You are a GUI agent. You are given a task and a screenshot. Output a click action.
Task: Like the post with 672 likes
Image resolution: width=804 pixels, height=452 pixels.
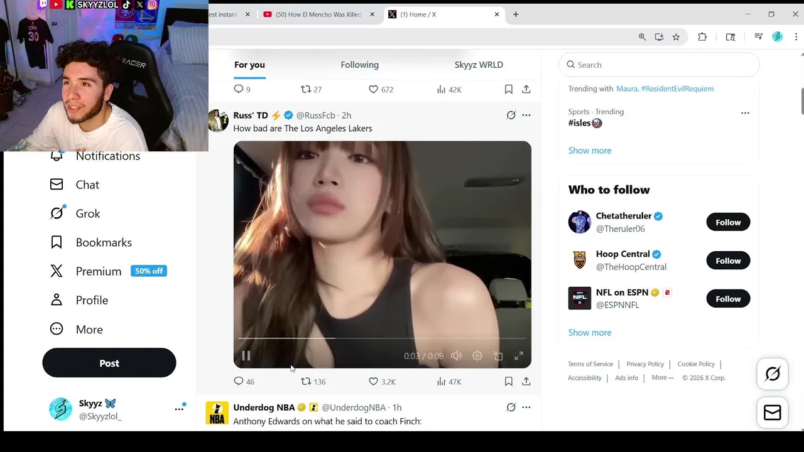click(x=381, y=90)
